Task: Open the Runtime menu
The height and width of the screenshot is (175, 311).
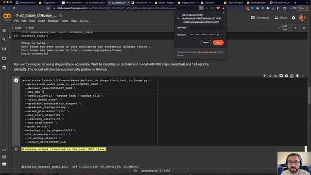Action: [x=53, y=21]
